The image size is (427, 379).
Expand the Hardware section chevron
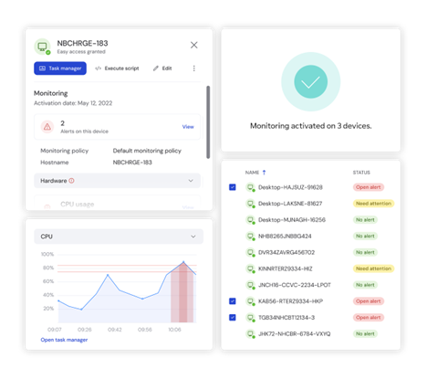[191, 181]
